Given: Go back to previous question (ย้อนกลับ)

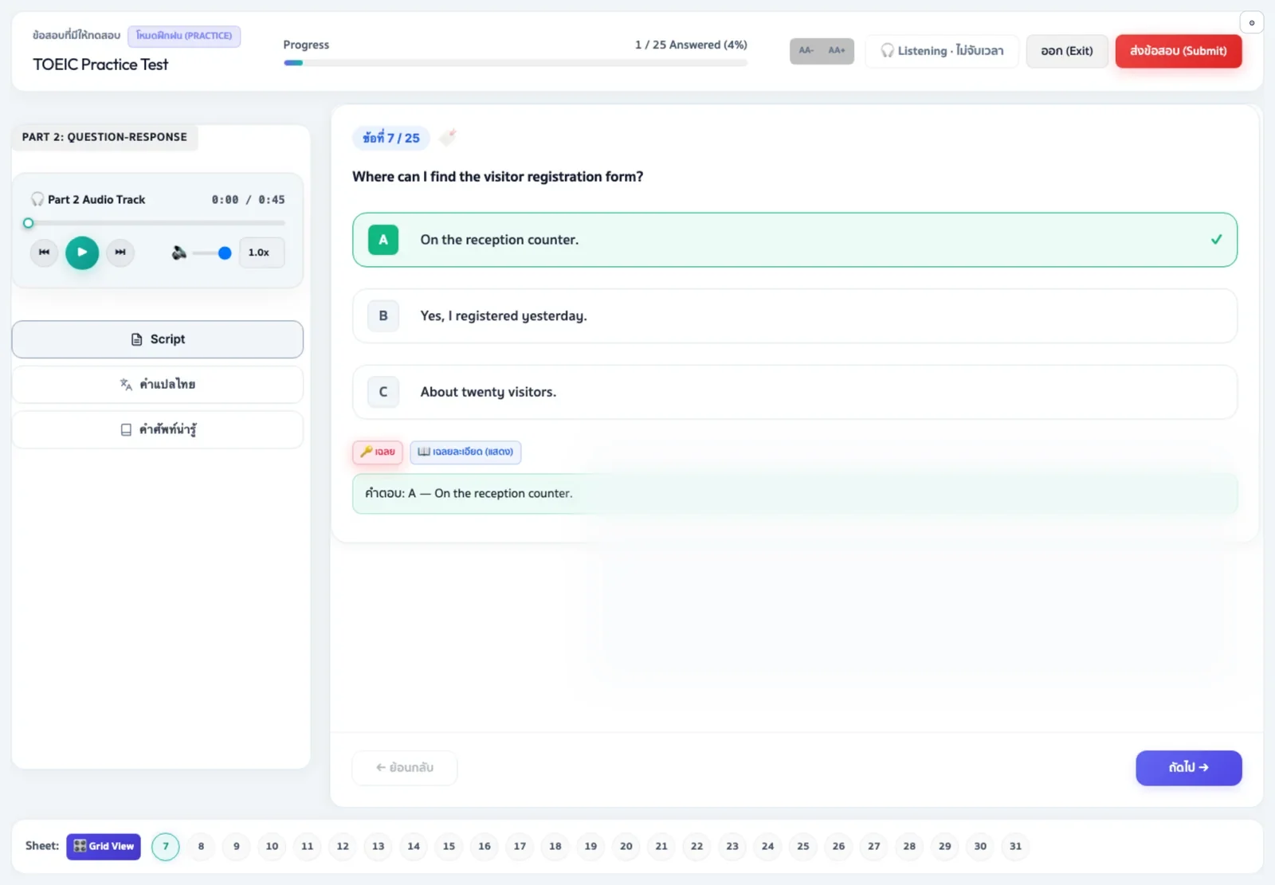Looking at the screenshot, I should 405,768.
